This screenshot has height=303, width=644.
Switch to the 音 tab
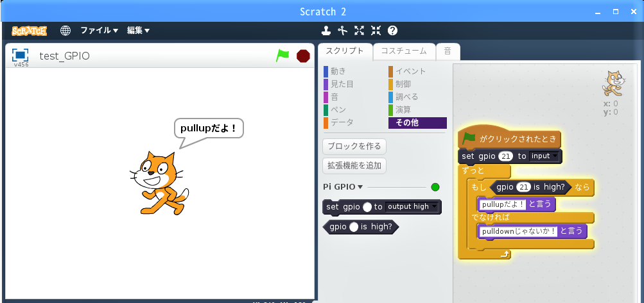pyautogui.click(x=448, y=51)
